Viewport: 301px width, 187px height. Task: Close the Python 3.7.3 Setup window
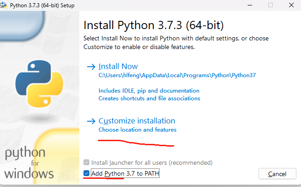pyautogui.click(x=291, y=5)
